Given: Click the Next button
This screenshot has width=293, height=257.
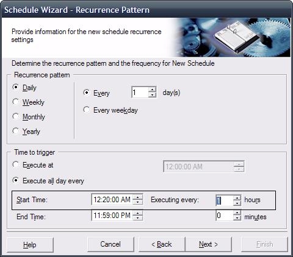Looking at the screenshot, I should point(208,244).
